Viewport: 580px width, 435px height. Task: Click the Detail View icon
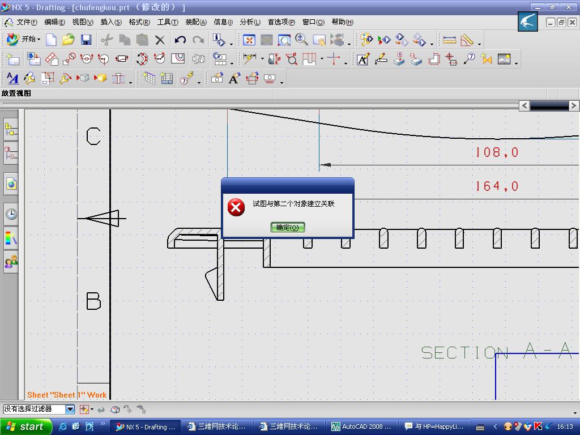point(69,59)
